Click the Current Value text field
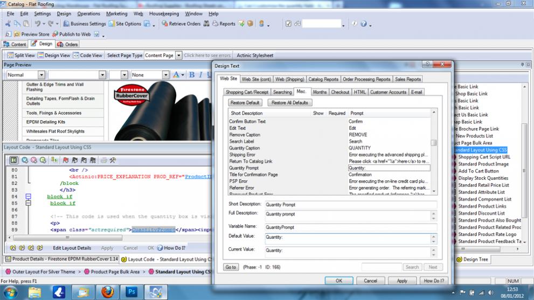The width and height of the screenshot is (534, 300). click(x=348, y=250)
